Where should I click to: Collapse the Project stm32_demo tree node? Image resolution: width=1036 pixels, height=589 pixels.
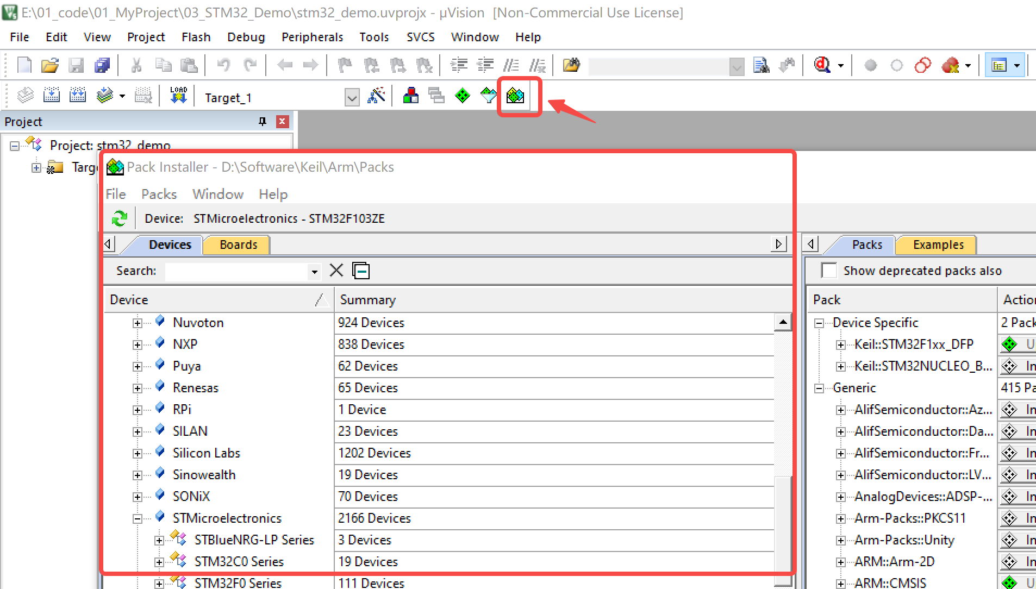15,146
